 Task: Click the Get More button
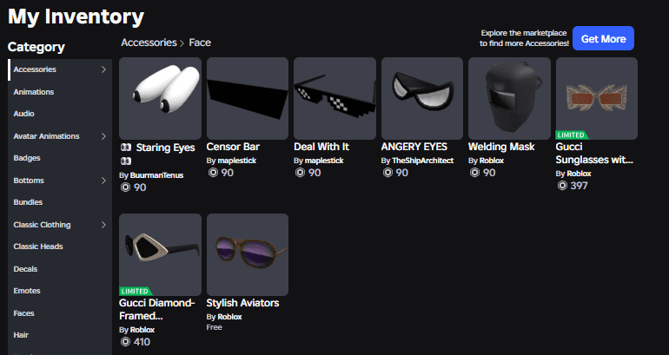pos(603,38)
